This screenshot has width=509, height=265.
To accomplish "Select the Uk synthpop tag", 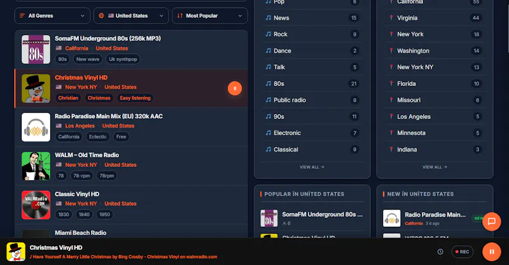I will [123, 59].
